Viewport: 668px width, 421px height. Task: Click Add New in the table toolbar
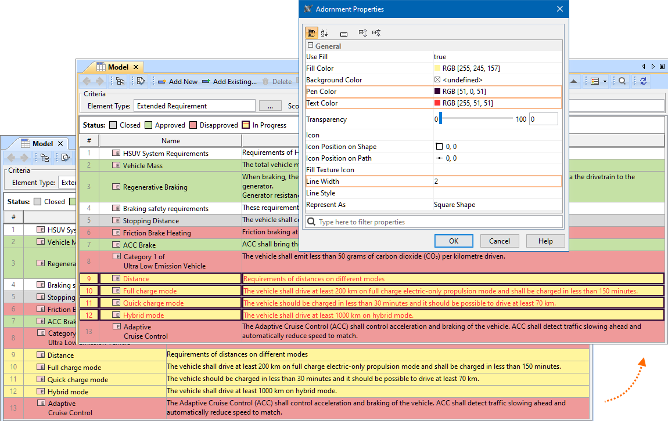click(x=177, y=82)
